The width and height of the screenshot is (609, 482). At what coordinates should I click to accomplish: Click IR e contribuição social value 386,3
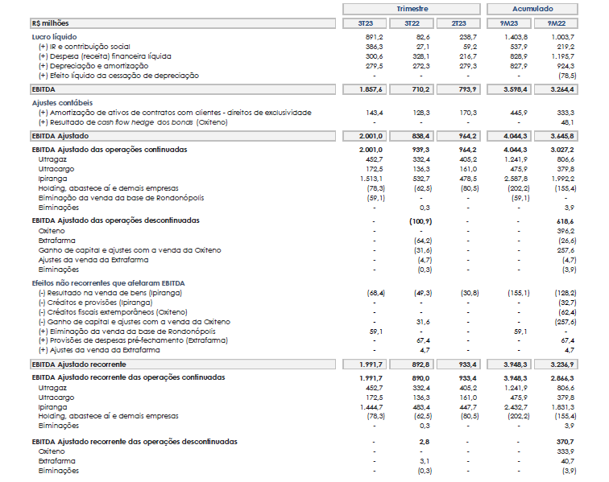coord(374,47)
